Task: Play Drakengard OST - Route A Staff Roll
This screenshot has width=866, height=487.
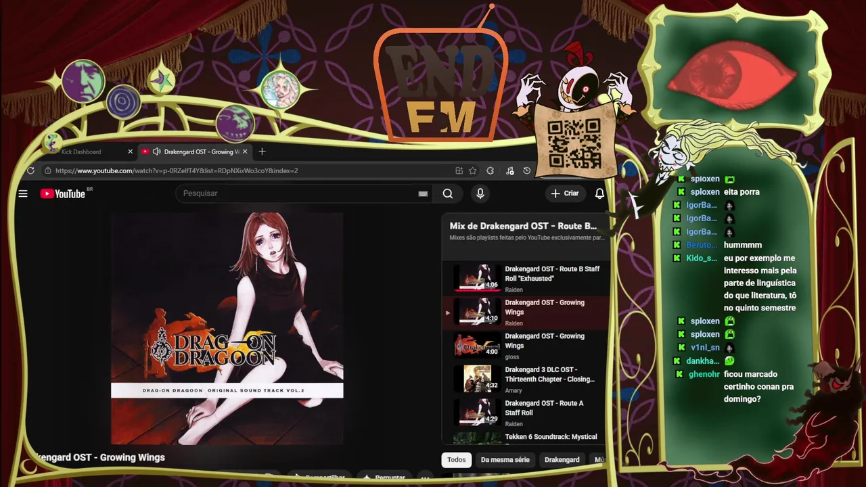Action: (526, 413)
